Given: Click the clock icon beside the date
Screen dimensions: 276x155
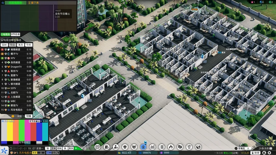Looking at the screenshot, I should point(11,149).
